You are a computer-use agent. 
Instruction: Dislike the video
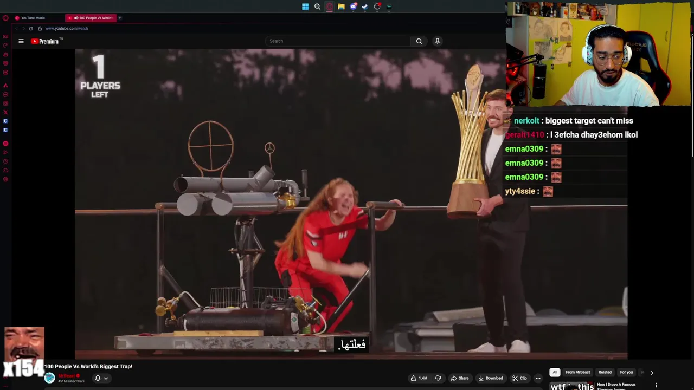(x=438, y=378)
